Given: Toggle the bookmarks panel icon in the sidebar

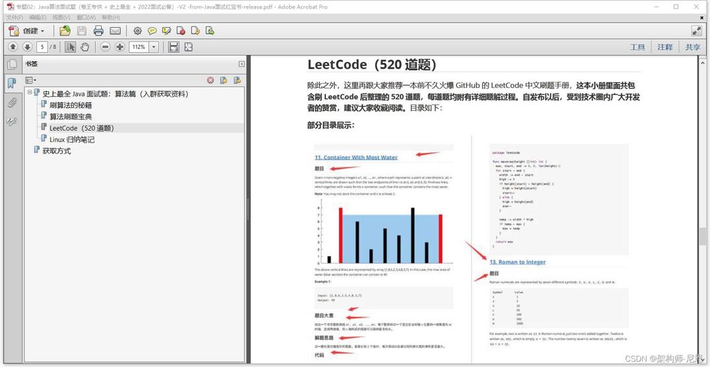Looking at the screenshot, I should pos(13,83).
